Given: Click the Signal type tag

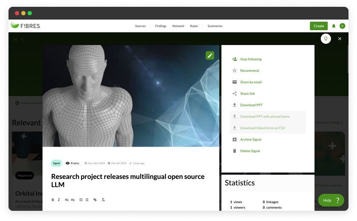Looking at the screenshot, I should pyautogui.click(x=56, y=163).
